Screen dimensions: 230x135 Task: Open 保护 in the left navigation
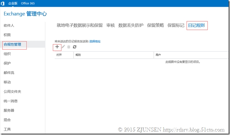coord(7,63)
